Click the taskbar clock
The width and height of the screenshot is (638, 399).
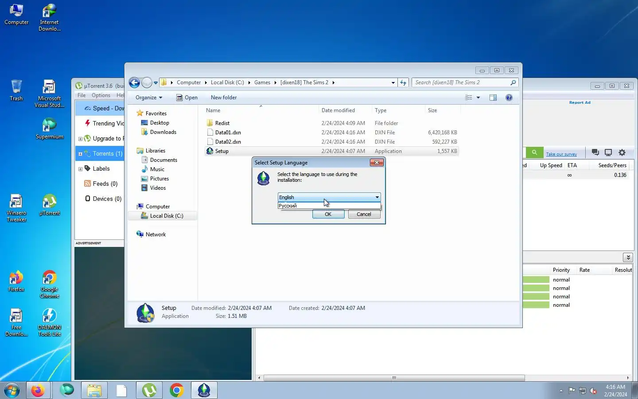pos(615,391)
